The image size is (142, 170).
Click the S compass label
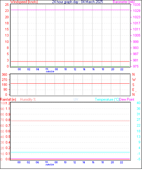[x=133, y=85]
